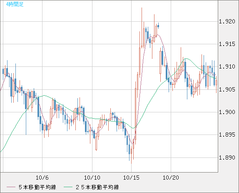This screenshot has width=239, height=193.
Task: Click the 10/20 date axis label
Action: tap(171, 178)
